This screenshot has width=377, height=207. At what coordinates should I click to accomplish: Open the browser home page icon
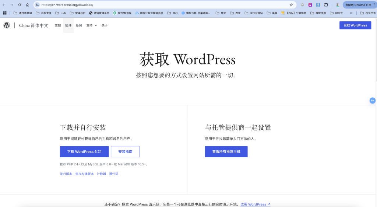tap(28, 5)
